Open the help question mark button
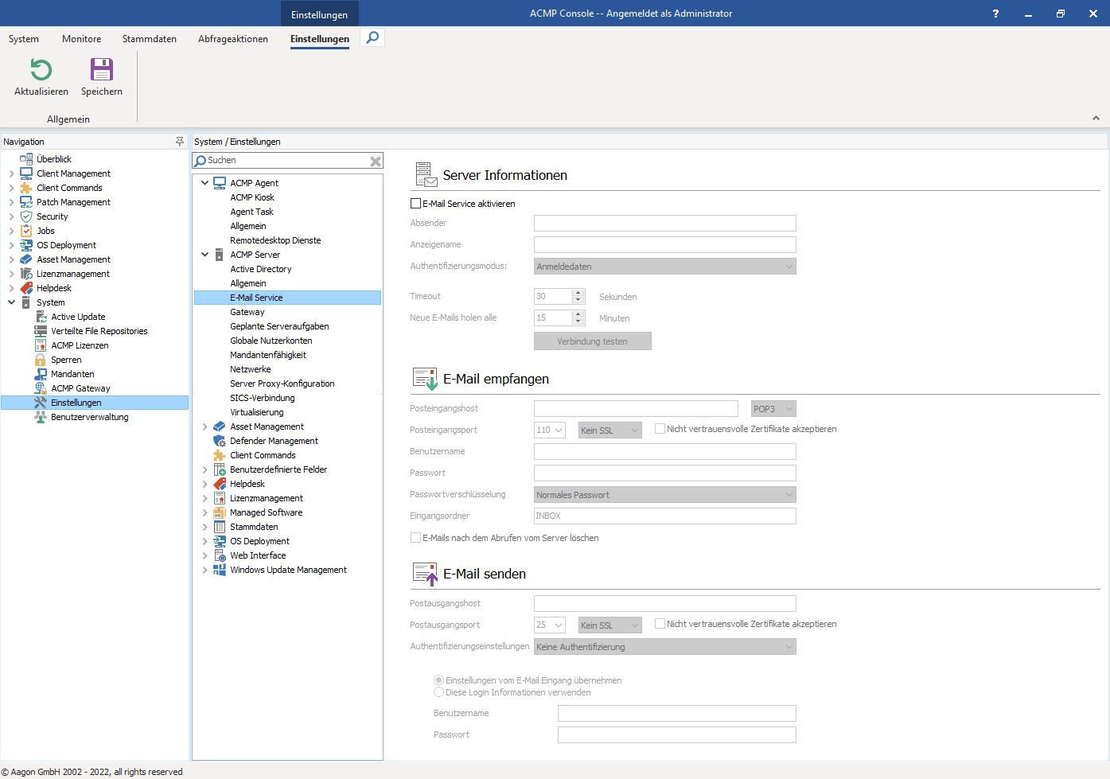The width and height of the screenshot is (1110, 779). 995,14
